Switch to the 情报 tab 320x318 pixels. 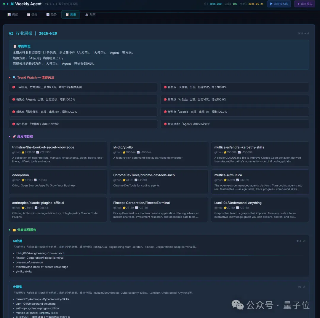pyautogui.click(x=32, y=15)
